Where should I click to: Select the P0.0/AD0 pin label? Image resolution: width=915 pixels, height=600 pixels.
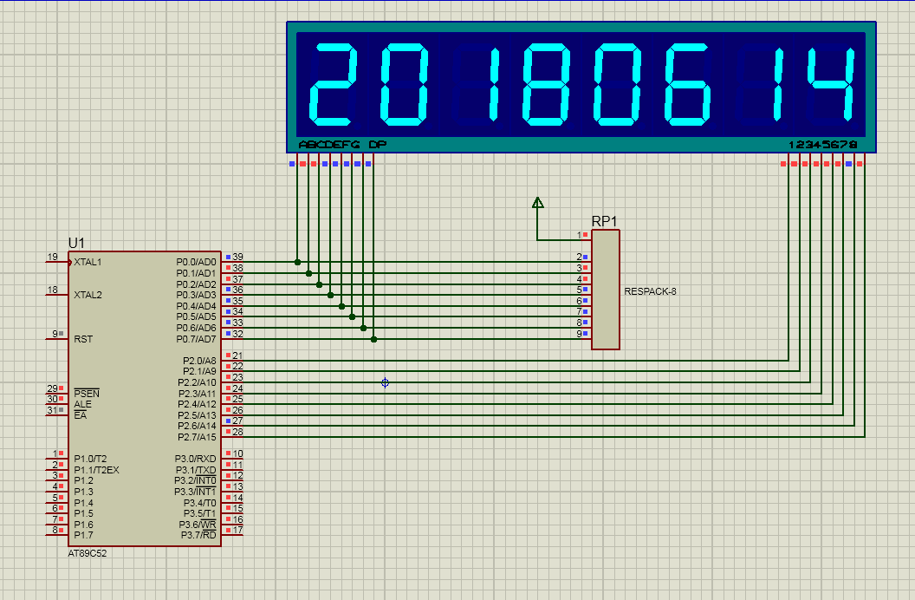click(x=196, y=262)
